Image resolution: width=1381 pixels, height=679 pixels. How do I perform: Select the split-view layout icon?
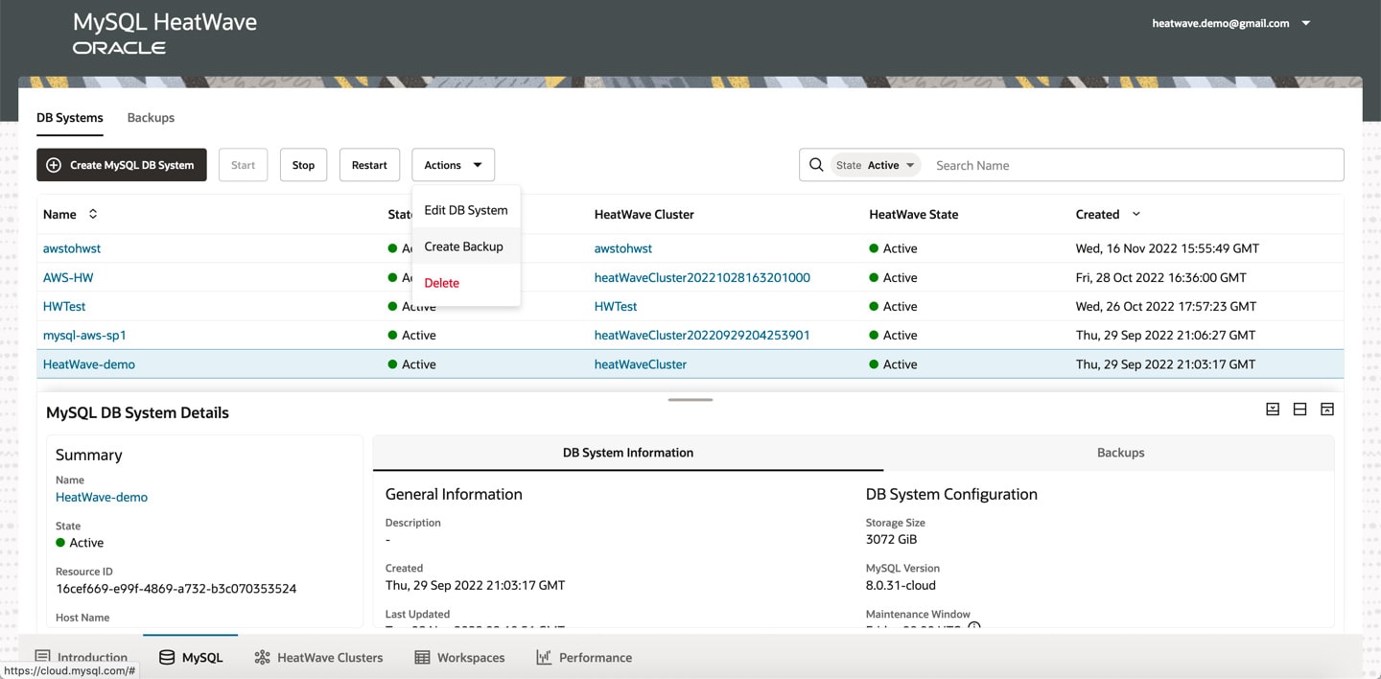tap(1299, 410)
